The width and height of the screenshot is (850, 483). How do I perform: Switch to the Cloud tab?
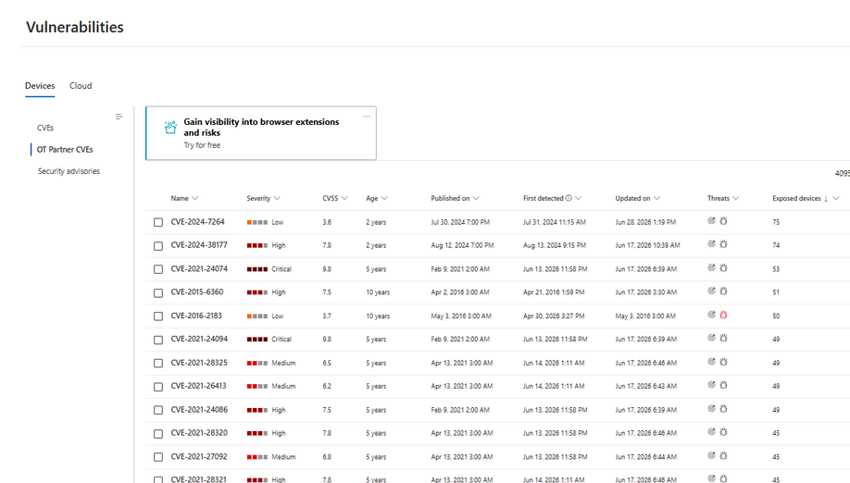pyautogui.click(x=81, y=85)
